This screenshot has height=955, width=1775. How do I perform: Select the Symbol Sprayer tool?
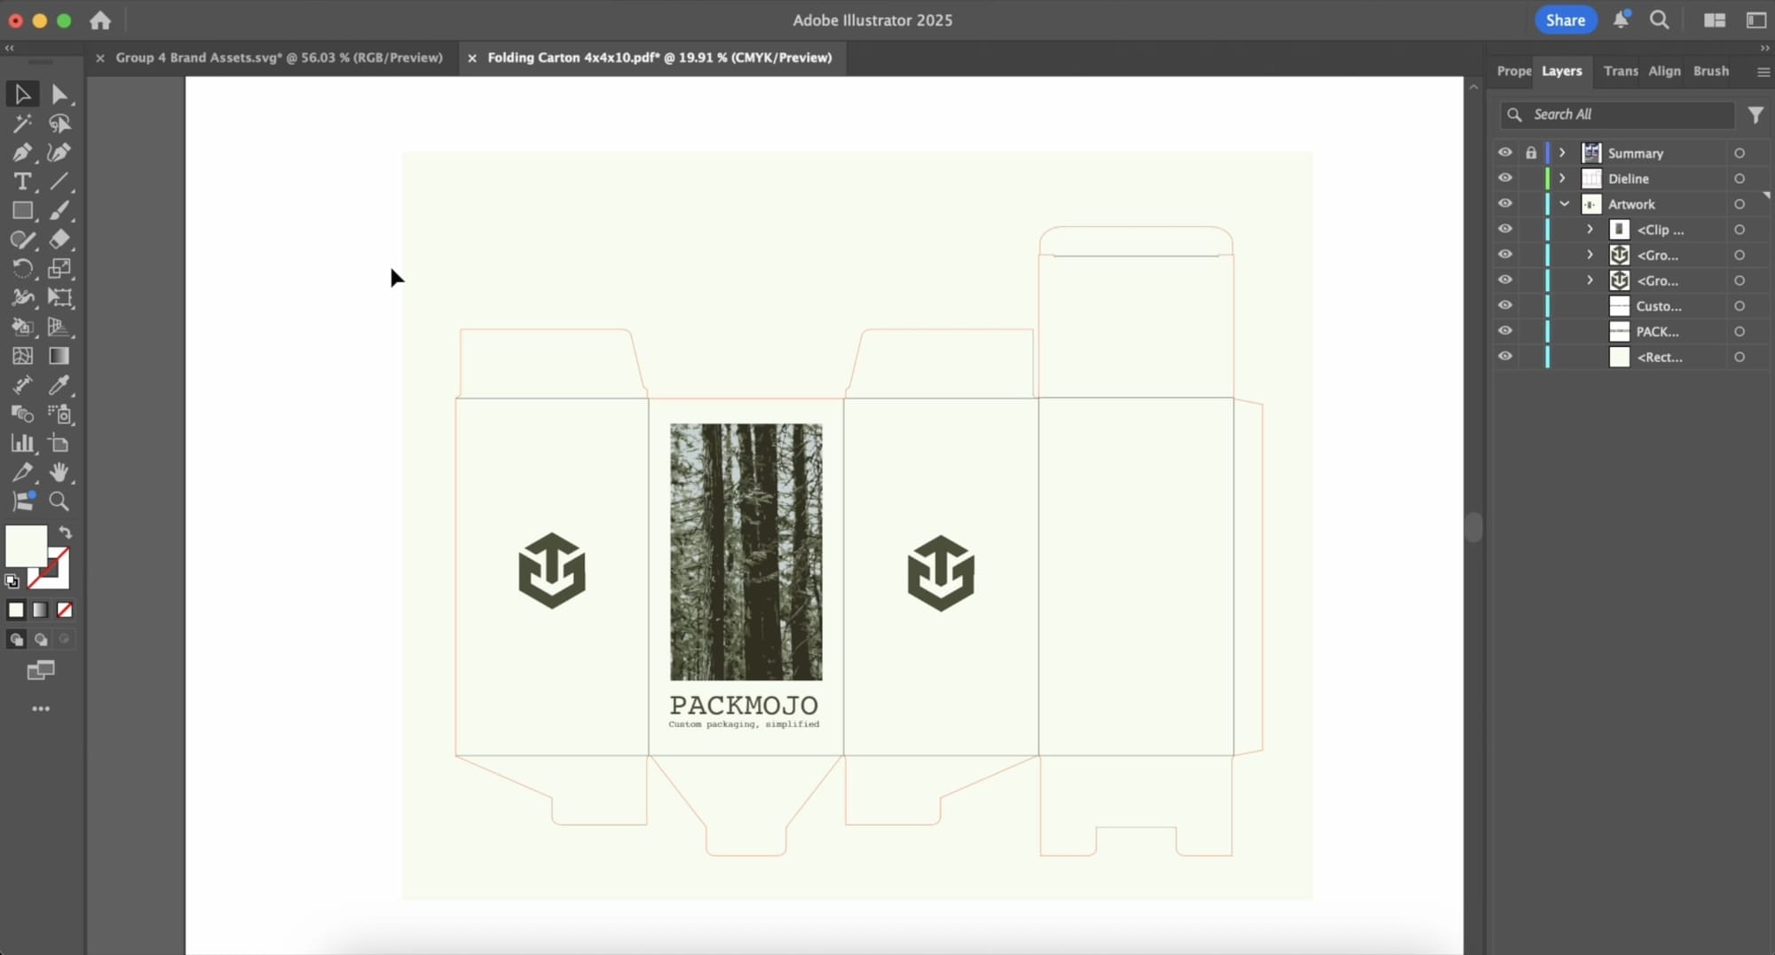coord(59,414)
